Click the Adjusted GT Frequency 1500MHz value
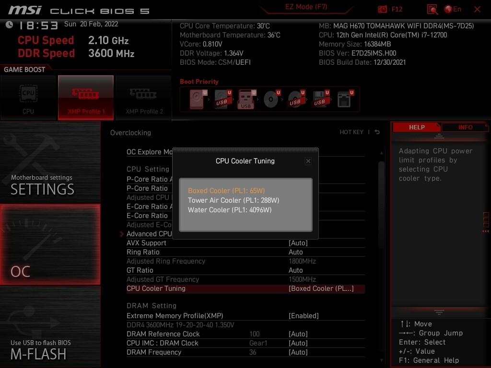Screen dimensions: 491x368 302,279
